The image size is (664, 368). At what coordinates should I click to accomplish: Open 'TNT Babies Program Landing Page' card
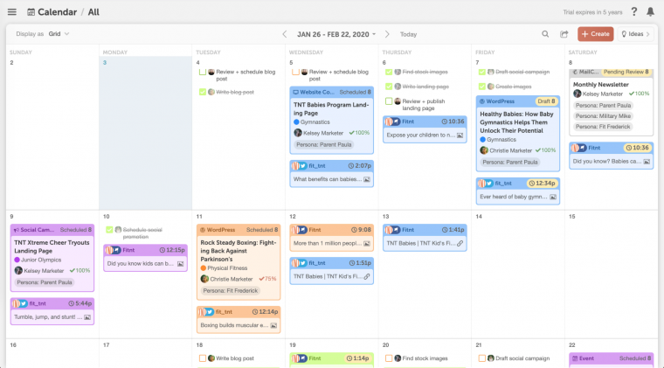pos(331,109)
